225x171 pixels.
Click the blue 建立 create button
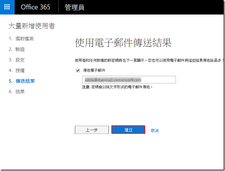128,130
